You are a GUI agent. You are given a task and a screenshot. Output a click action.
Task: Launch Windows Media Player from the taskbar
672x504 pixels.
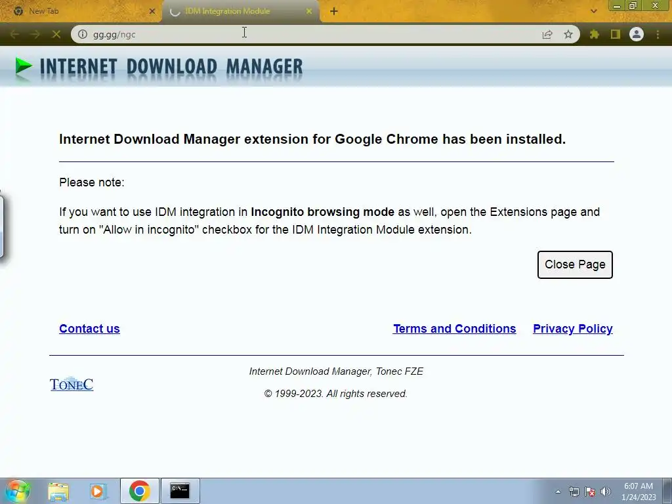tap(98, 491)
